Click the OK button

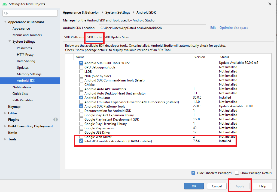[194, 186]
